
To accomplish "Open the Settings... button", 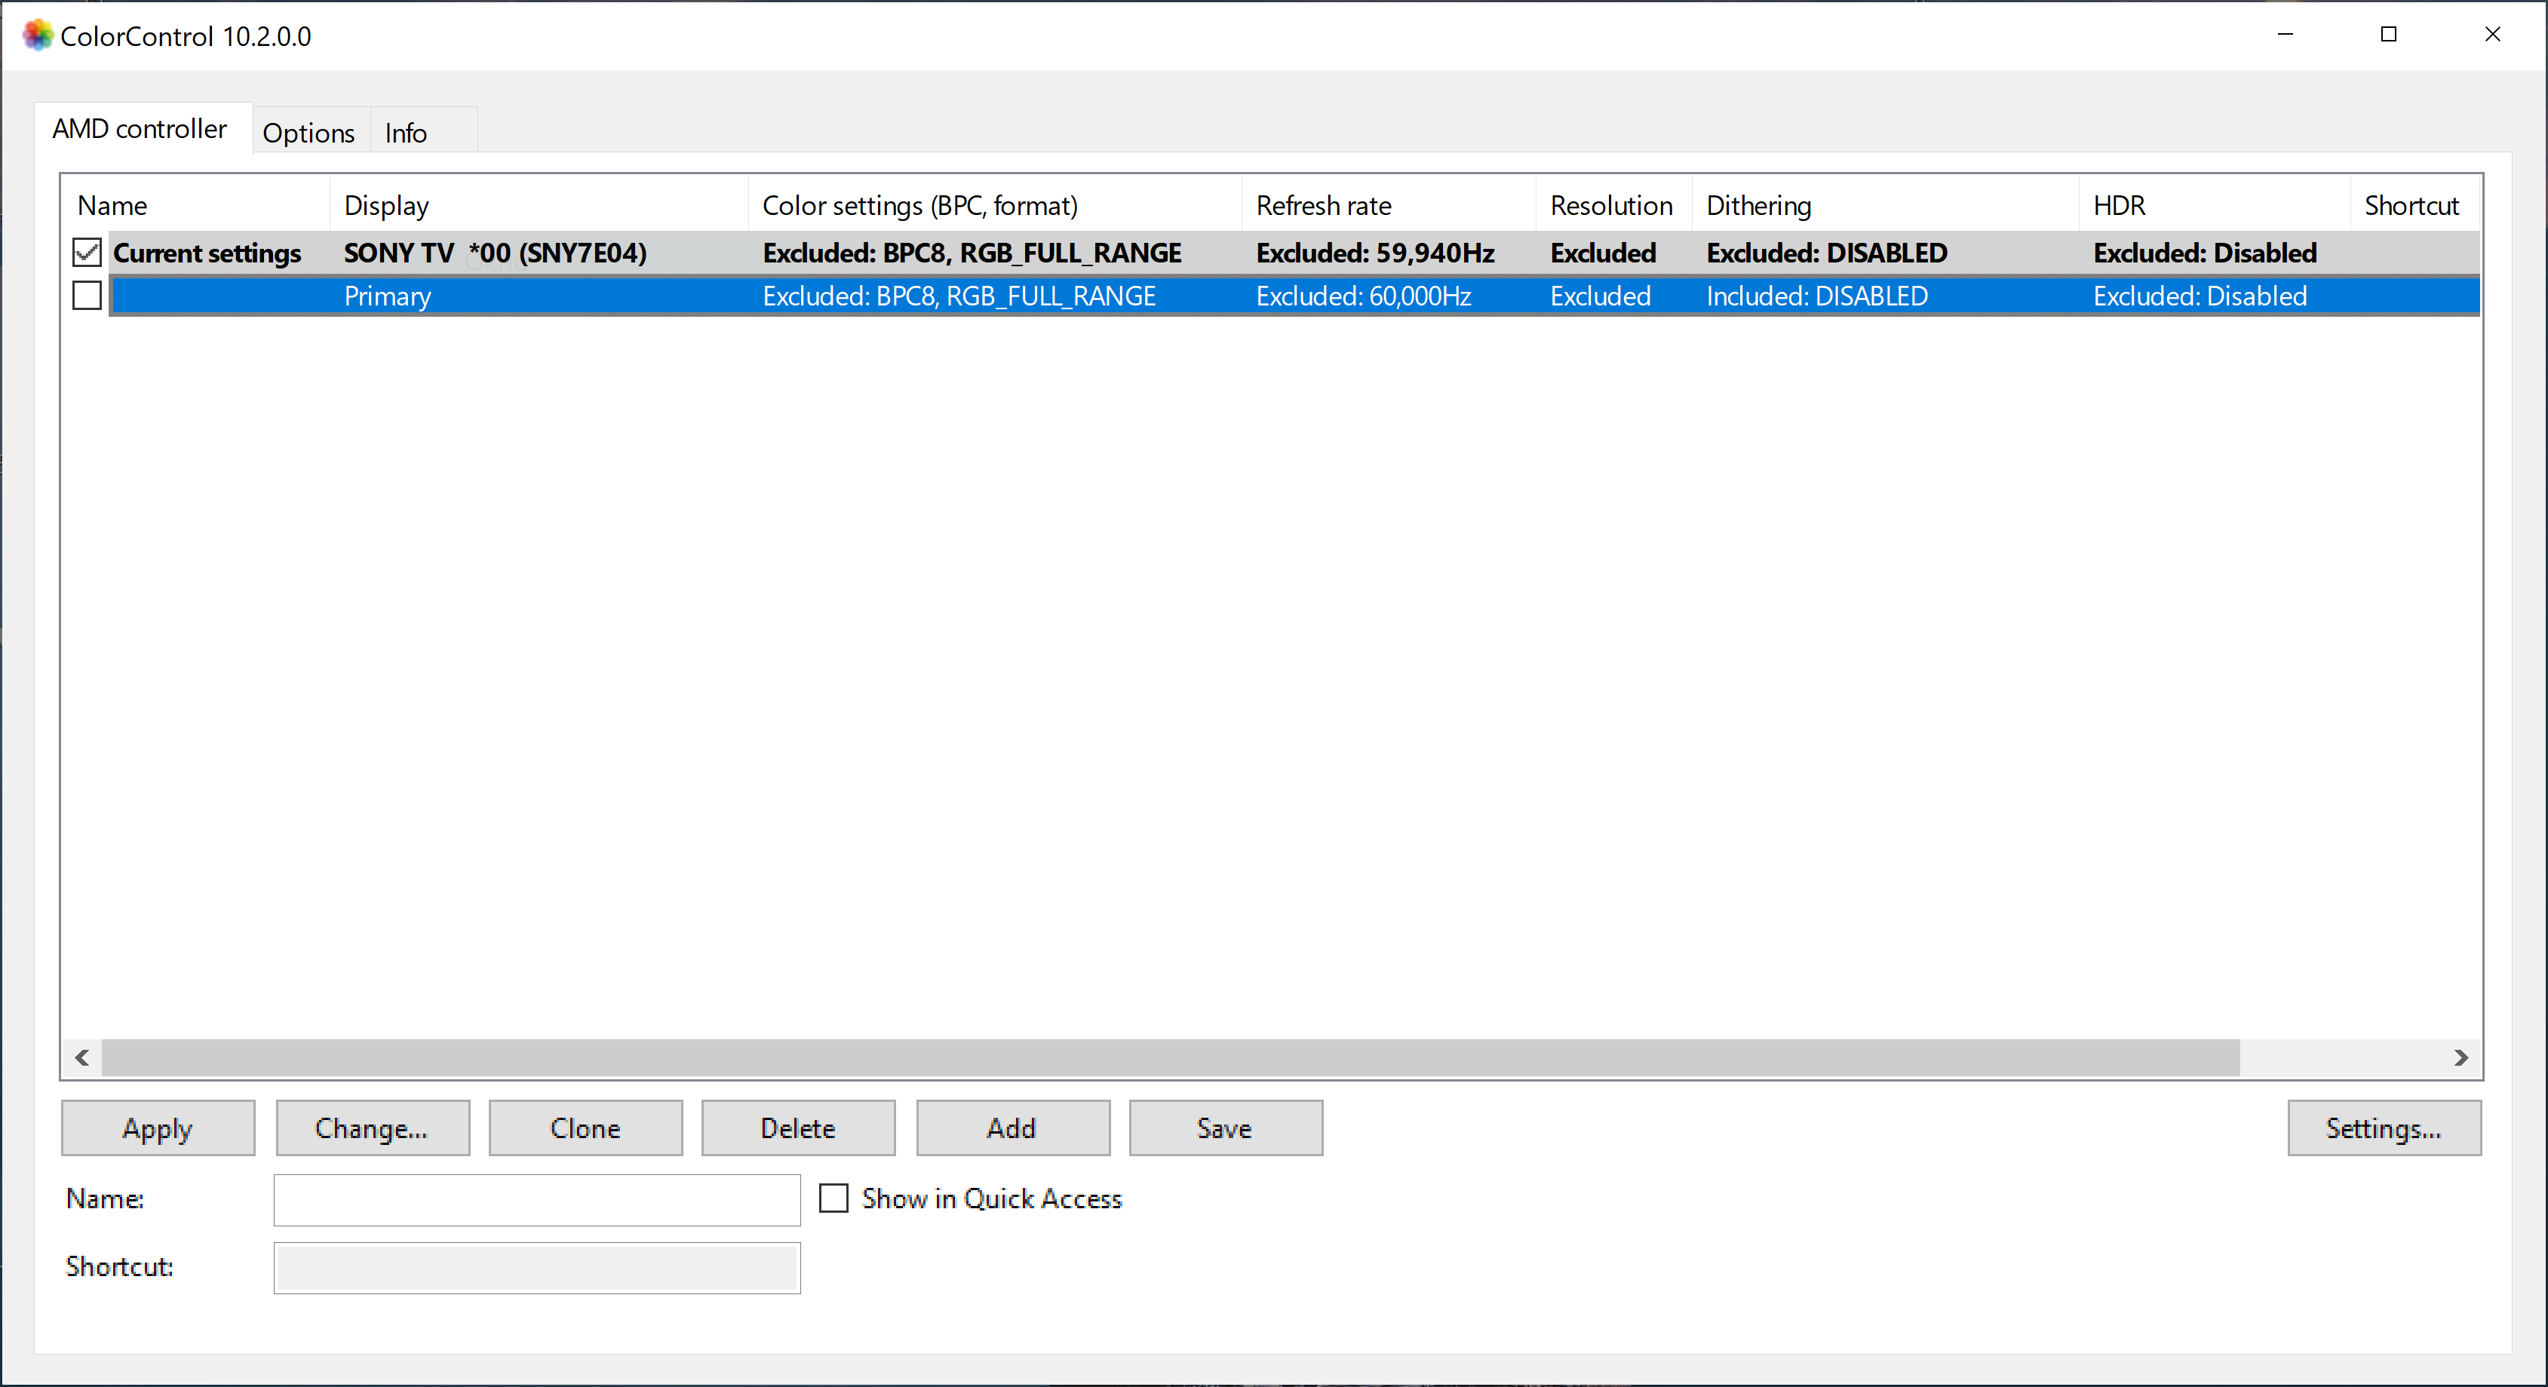I will 2383,1128.
